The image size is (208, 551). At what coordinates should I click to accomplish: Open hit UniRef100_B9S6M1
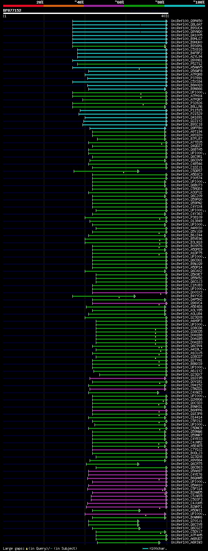187,46
